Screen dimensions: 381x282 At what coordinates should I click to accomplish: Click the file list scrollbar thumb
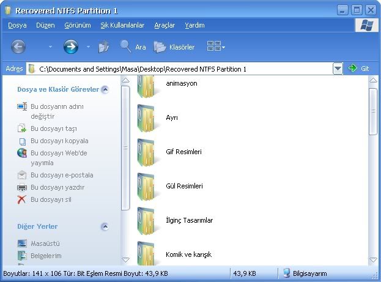(373, 111)
